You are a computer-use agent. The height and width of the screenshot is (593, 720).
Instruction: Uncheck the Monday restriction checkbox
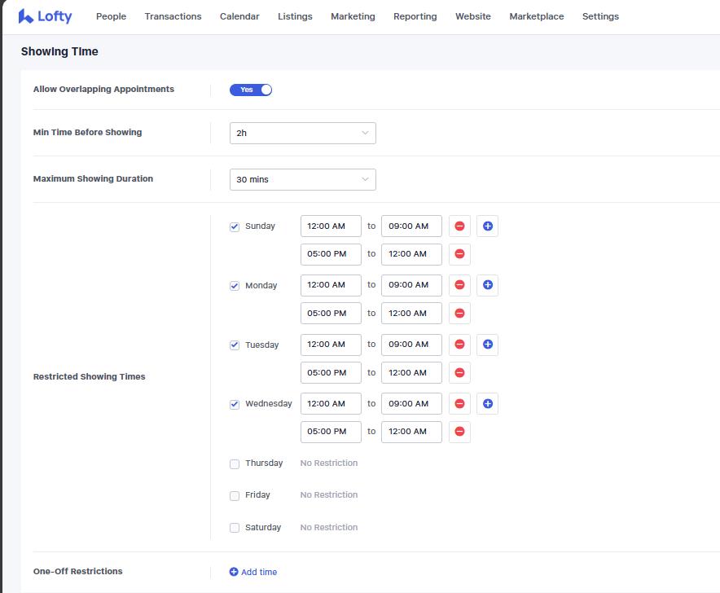click(235, 286)
